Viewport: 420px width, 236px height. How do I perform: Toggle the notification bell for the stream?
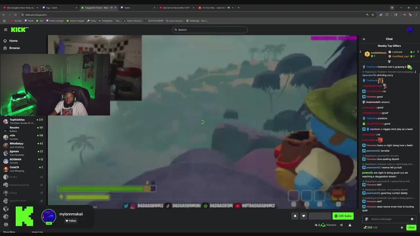[x=295, y=216]
